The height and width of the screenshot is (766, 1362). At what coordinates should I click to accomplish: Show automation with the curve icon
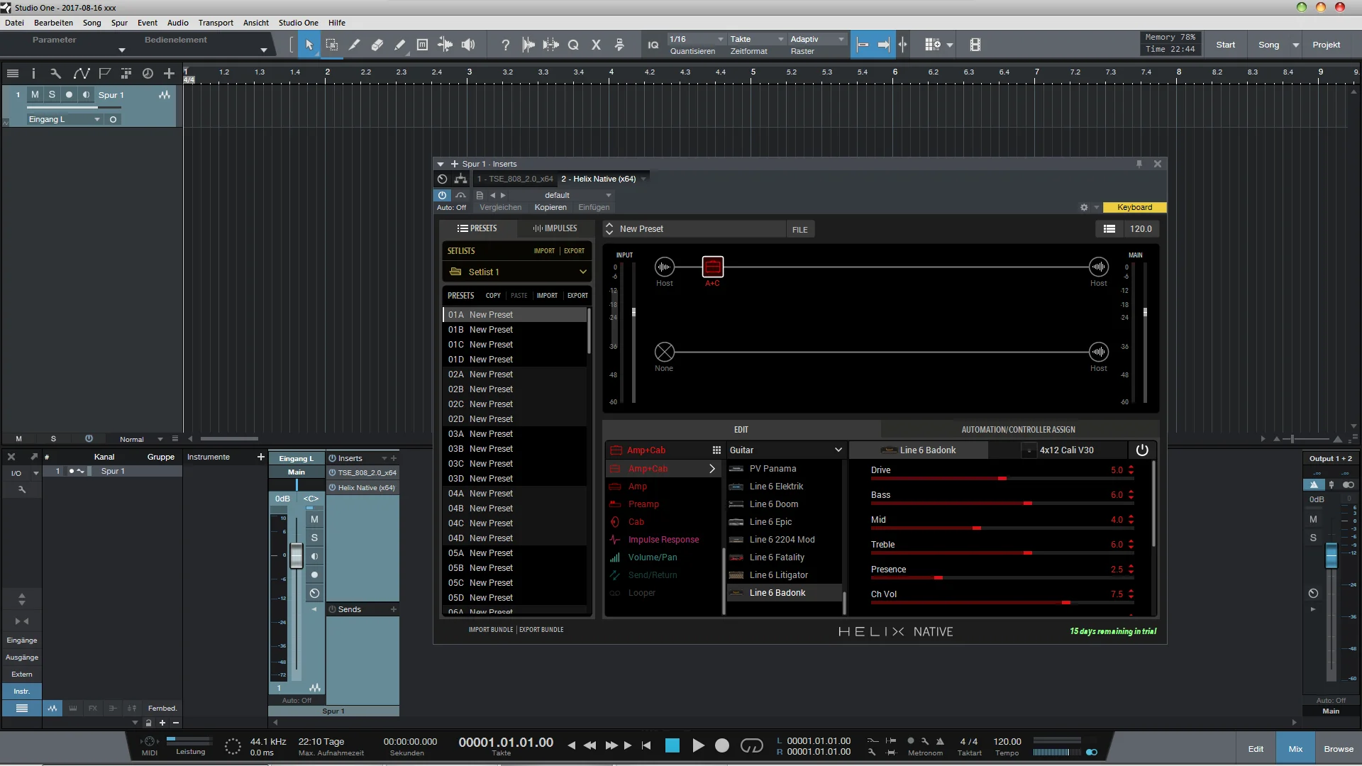click(x=82, y=73)
